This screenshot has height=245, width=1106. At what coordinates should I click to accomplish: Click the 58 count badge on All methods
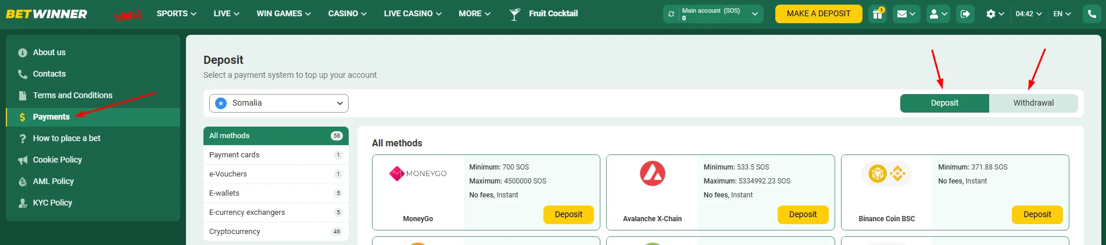(x=337, y=136)
